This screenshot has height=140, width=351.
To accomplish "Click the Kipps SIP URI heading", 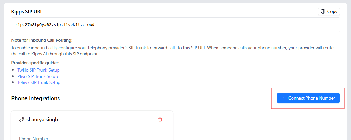I will 26,12.
